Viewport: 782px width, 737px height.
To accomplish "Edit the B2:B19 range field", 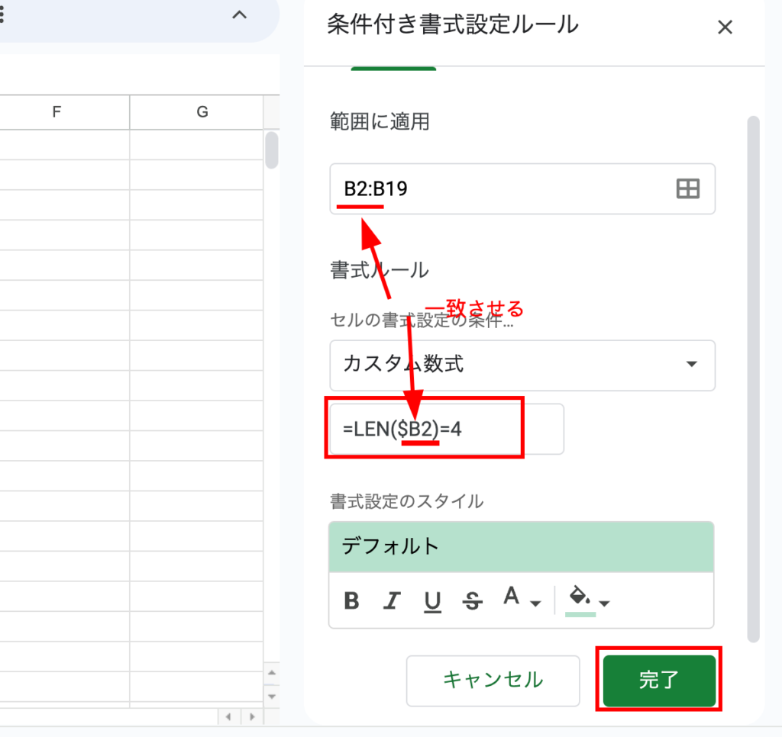I will point(522,189).
